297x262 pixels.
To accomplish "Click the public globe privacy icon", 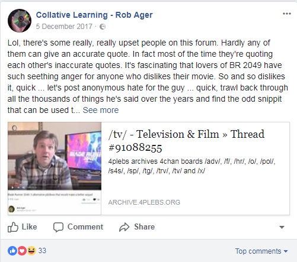I will pos(103,27).
